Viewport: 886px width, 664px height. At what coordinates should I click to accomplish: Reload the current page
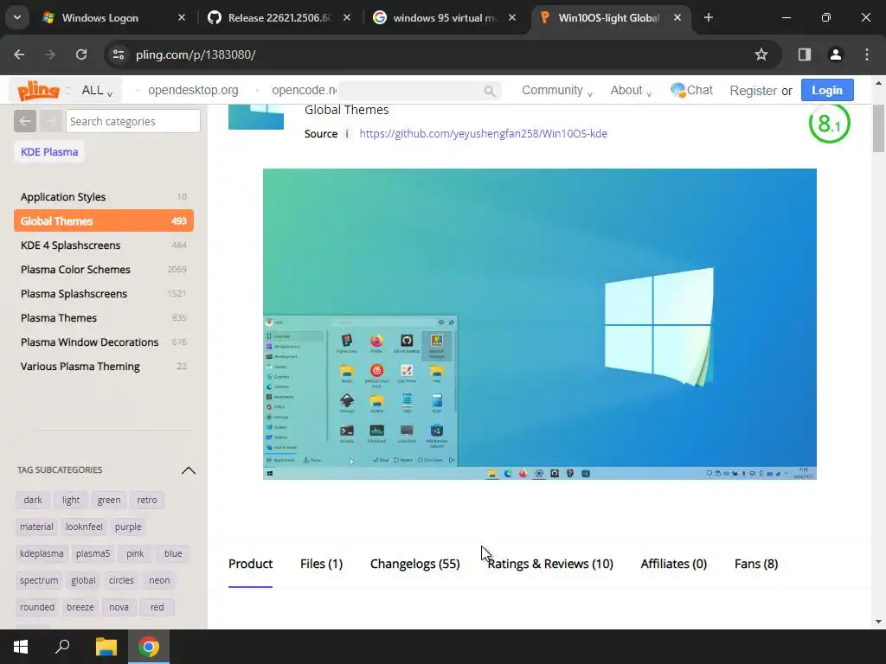tap(81, 54)
